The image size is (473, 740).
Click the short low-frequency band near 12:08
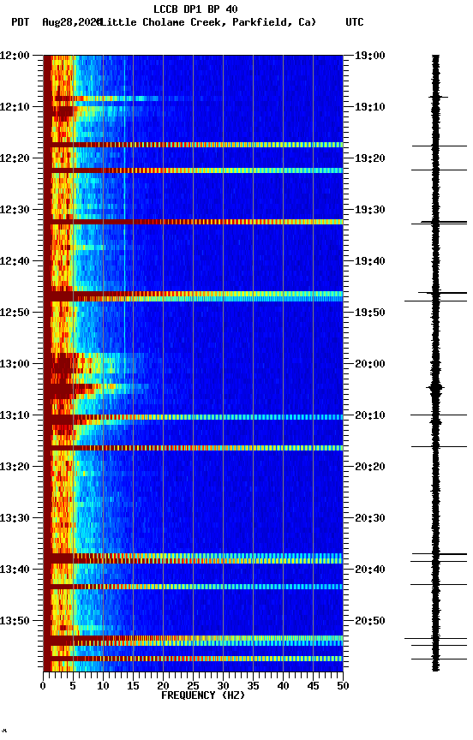(106, 98)
